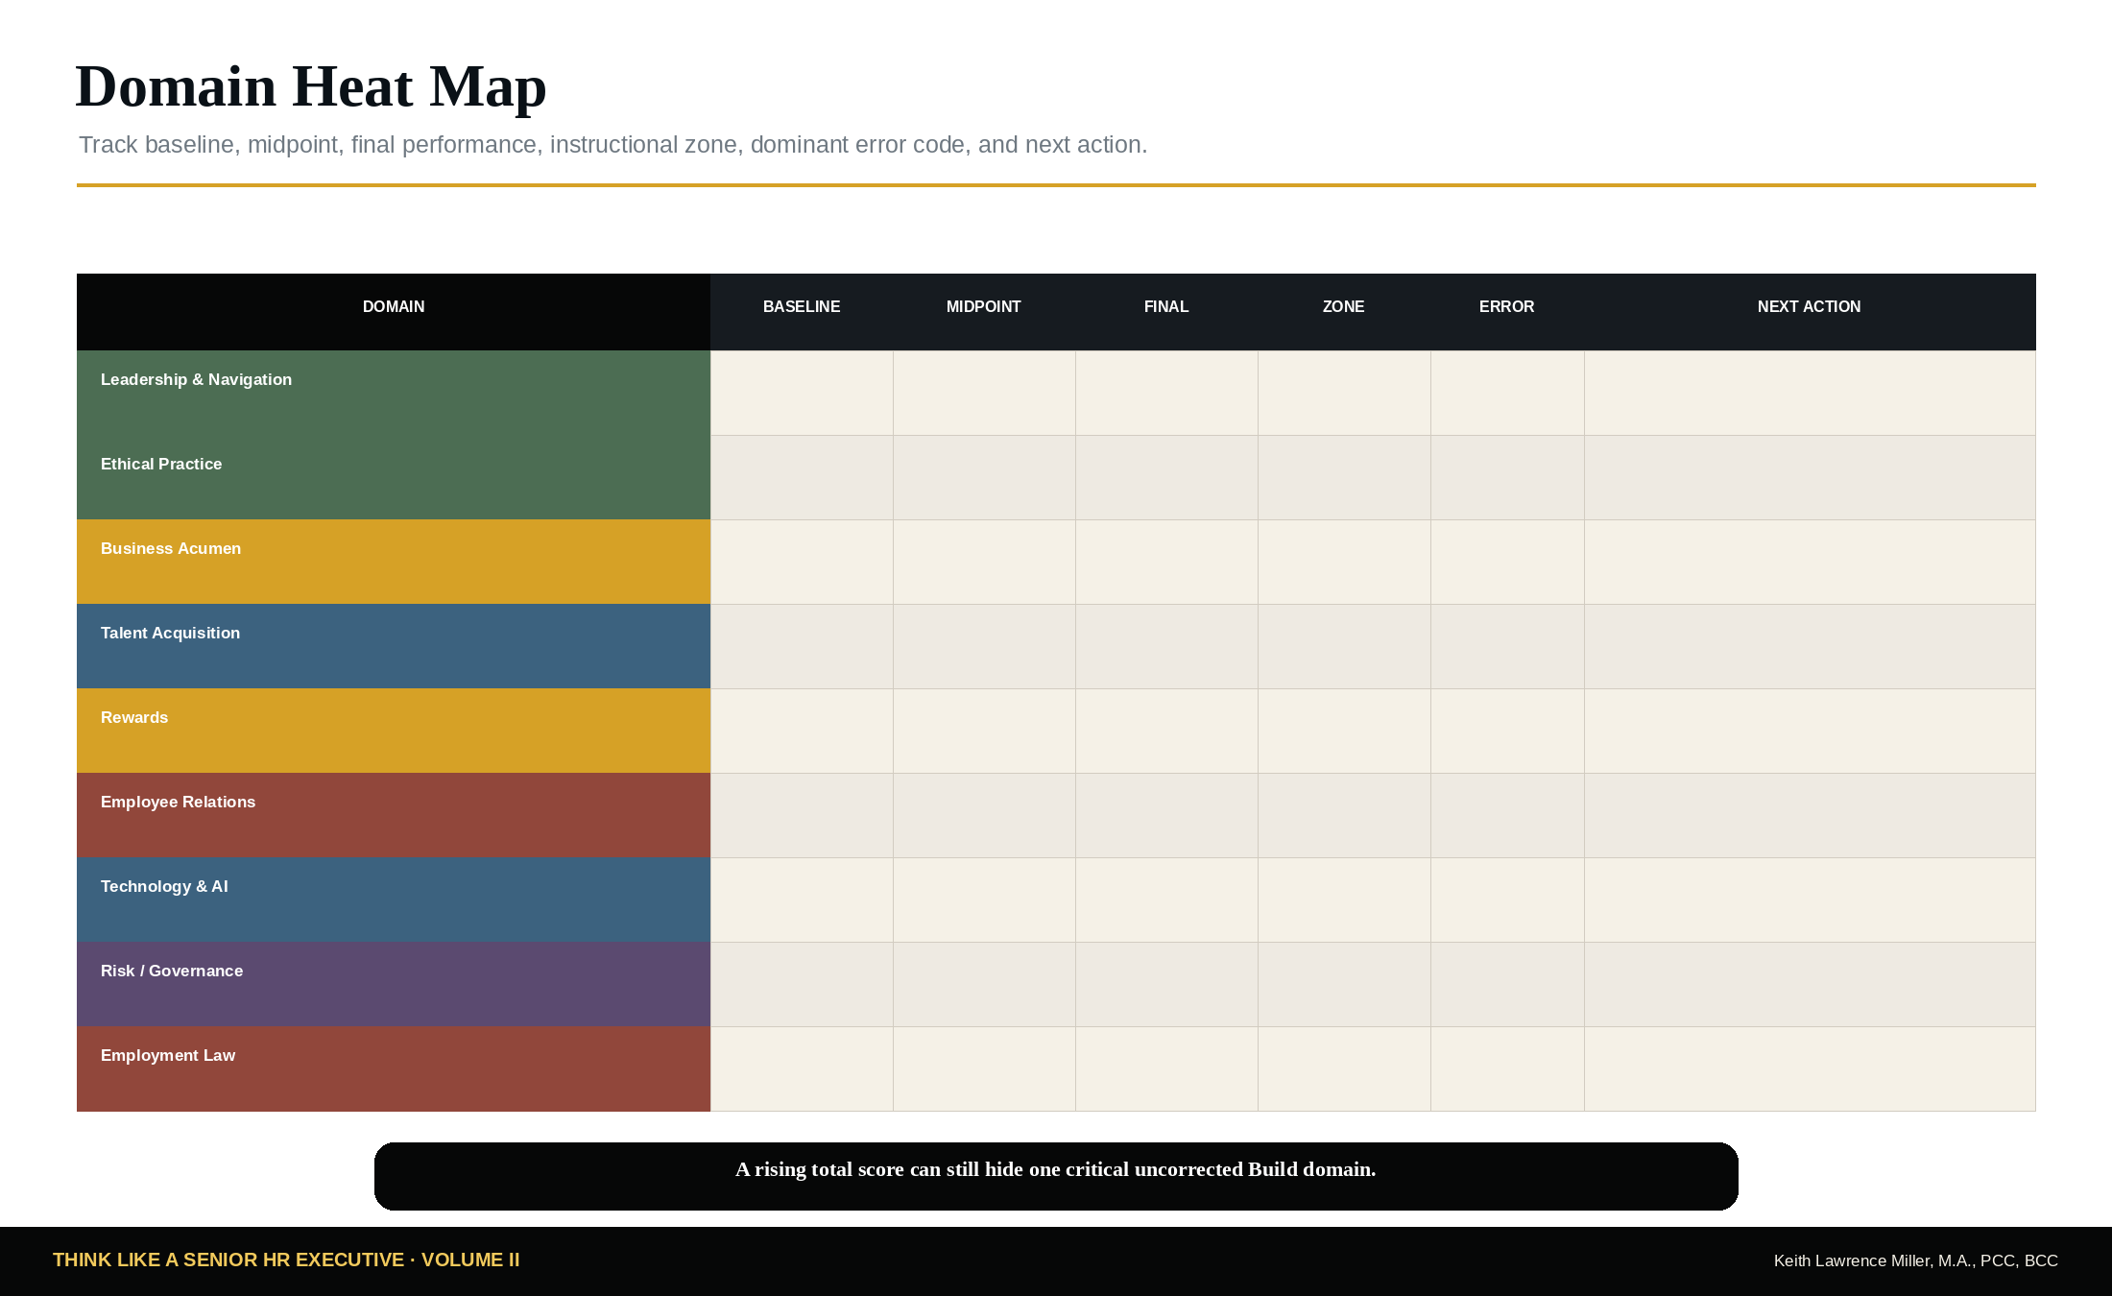
Task: Click Error cell for Business Acumen
Action: 1507,563
